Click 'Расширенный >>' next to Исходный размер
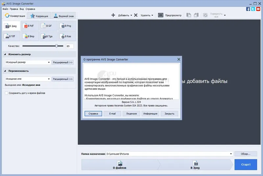The image size is (263, 176). click(x=63, y=63)
